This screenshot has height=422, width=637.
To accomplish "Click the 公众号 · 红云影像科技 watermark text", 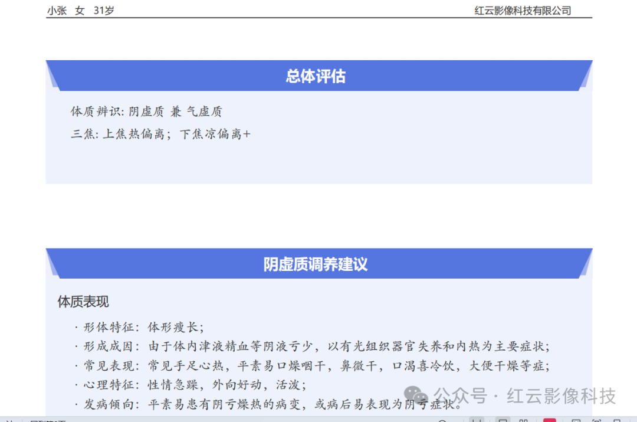I will (x=525, y=395).
